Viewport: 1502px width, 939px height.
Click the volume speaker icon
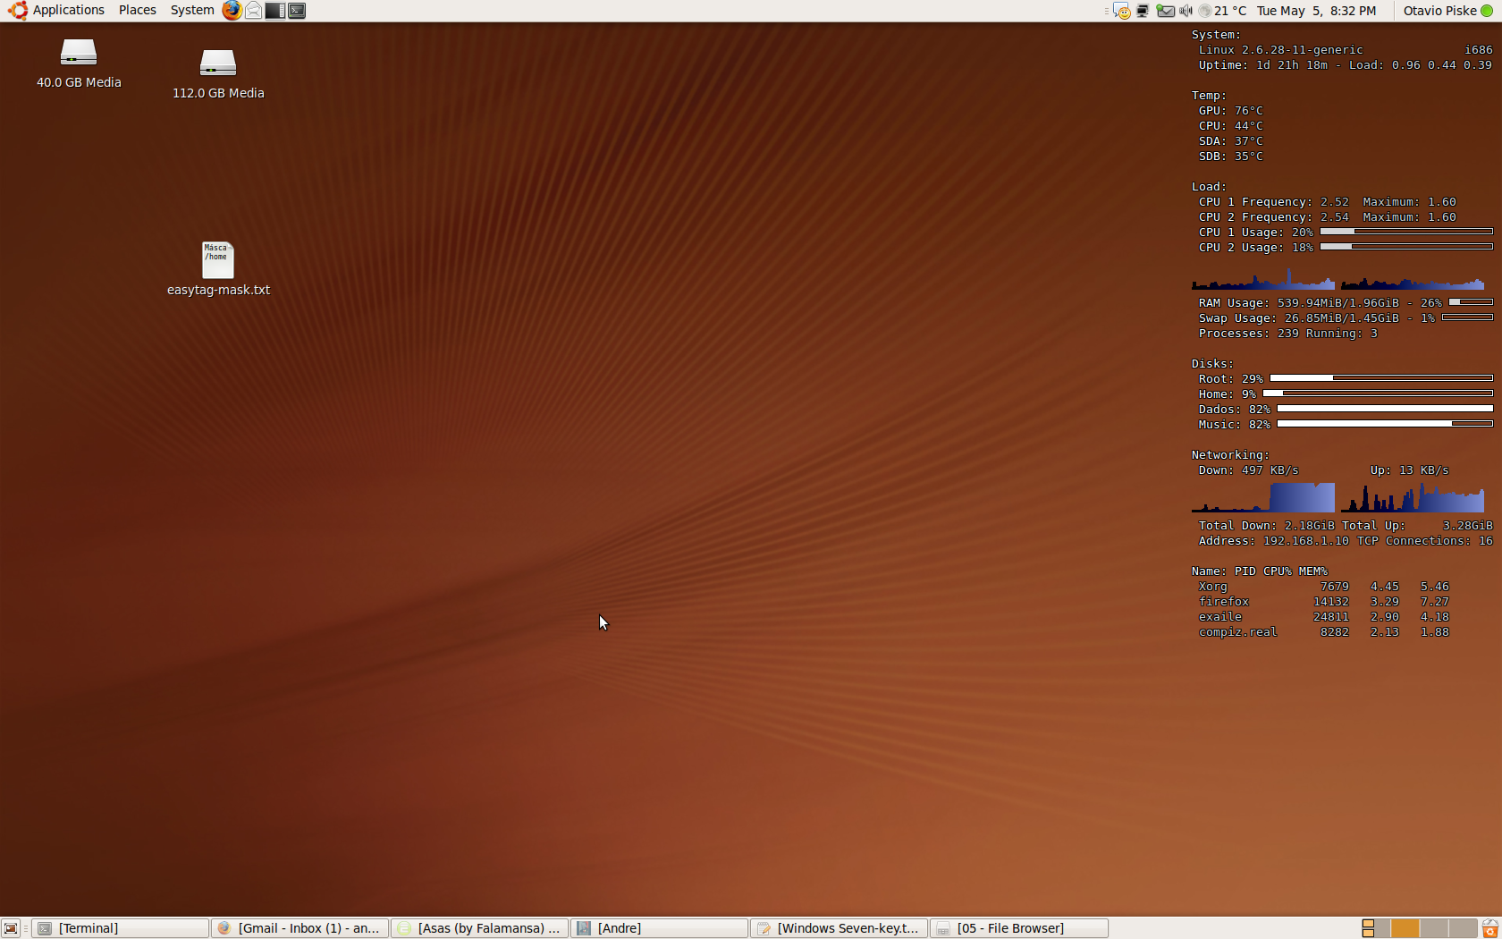coord(1186,11)
